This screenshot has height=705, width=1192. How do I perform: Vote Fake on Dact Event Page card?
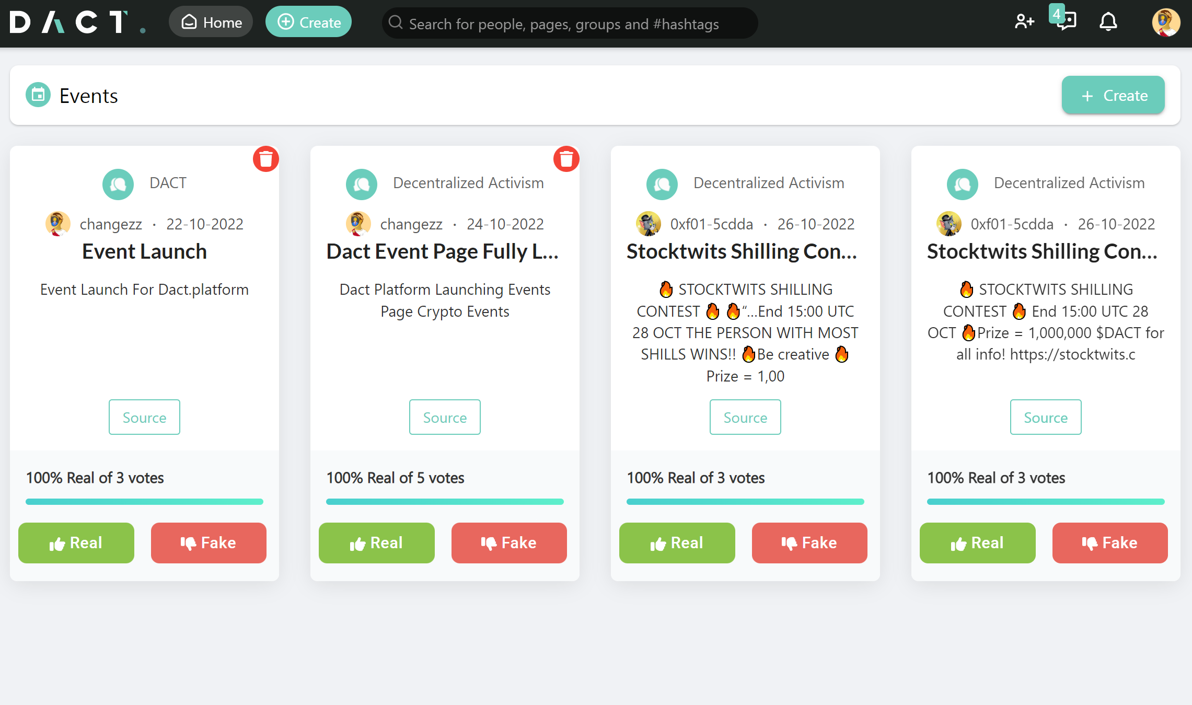tap(509, 543)
